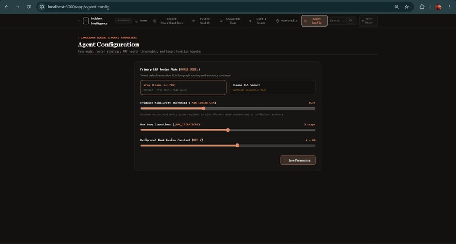Select the Claude 3.5 Sonnet model option
This screenshot has height=244, width=456.
(x=272, y=88)
